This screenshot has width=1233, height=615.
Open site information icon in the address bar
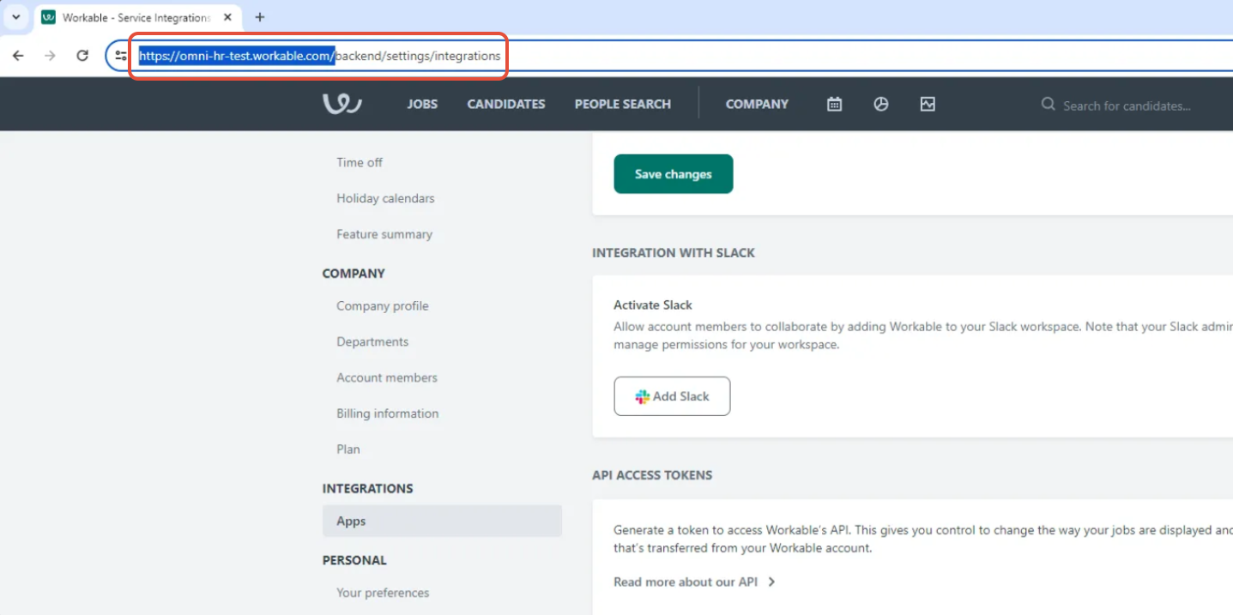pos(121,56)
